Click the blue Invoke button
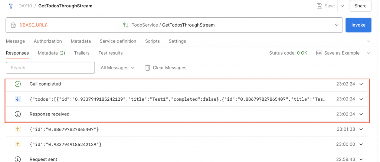Image resolution: width=380 pixels, height=162 pixels. click(x=358, y=25)
